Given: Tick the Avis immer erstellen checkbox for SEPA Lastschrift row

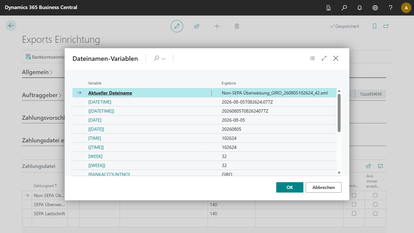Looking at the screenshot, I should coord(375,214).
